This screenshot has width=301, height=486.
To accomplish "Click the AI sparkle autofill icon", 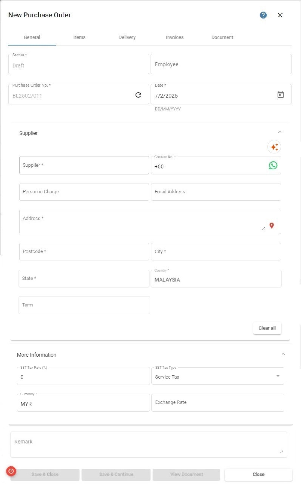I will [274, 147].
